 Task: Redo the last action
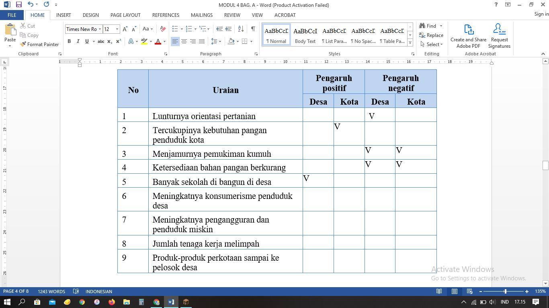[46, 4]
